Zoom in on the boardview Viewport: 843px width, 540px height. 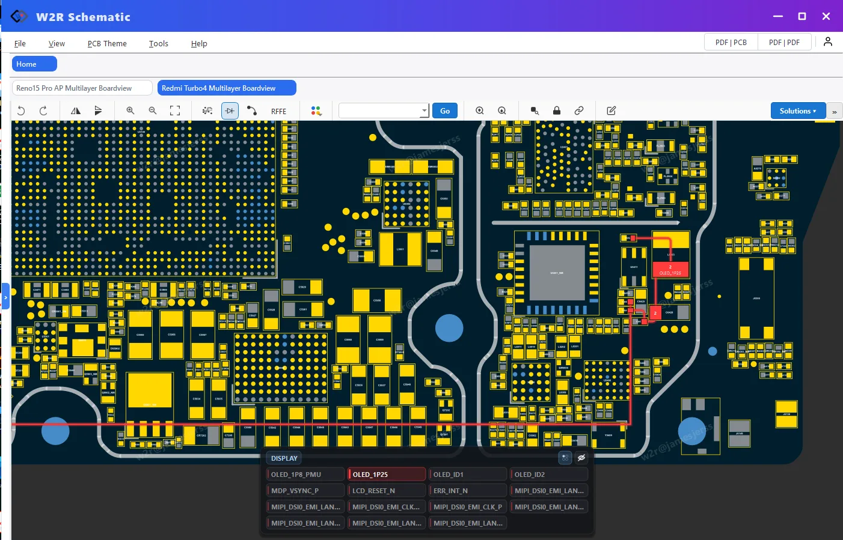tap(130, 111)
